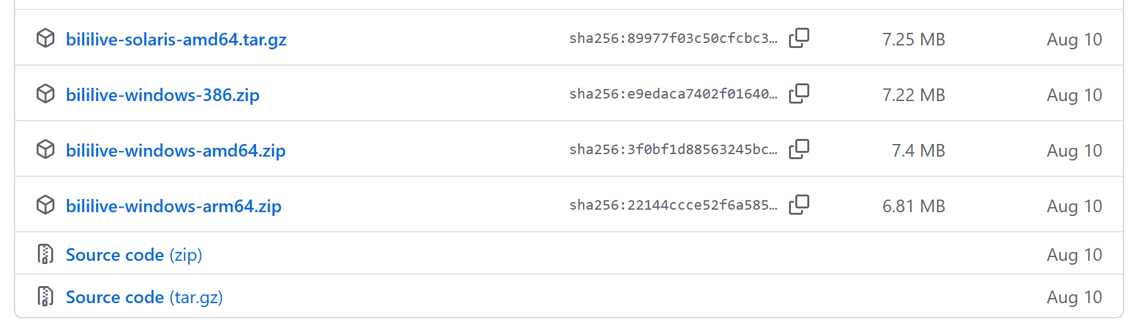Viewport: 1138px width, 336px height.
Task: Click package icon beside bililive-windows-arm64.zip
Action: (x=46, y=205)
